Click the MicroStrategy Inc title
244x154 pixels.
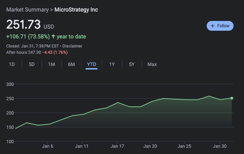point(76,10)
